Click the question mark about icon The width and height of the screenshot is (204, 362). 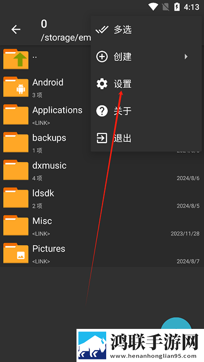[102, 111]
